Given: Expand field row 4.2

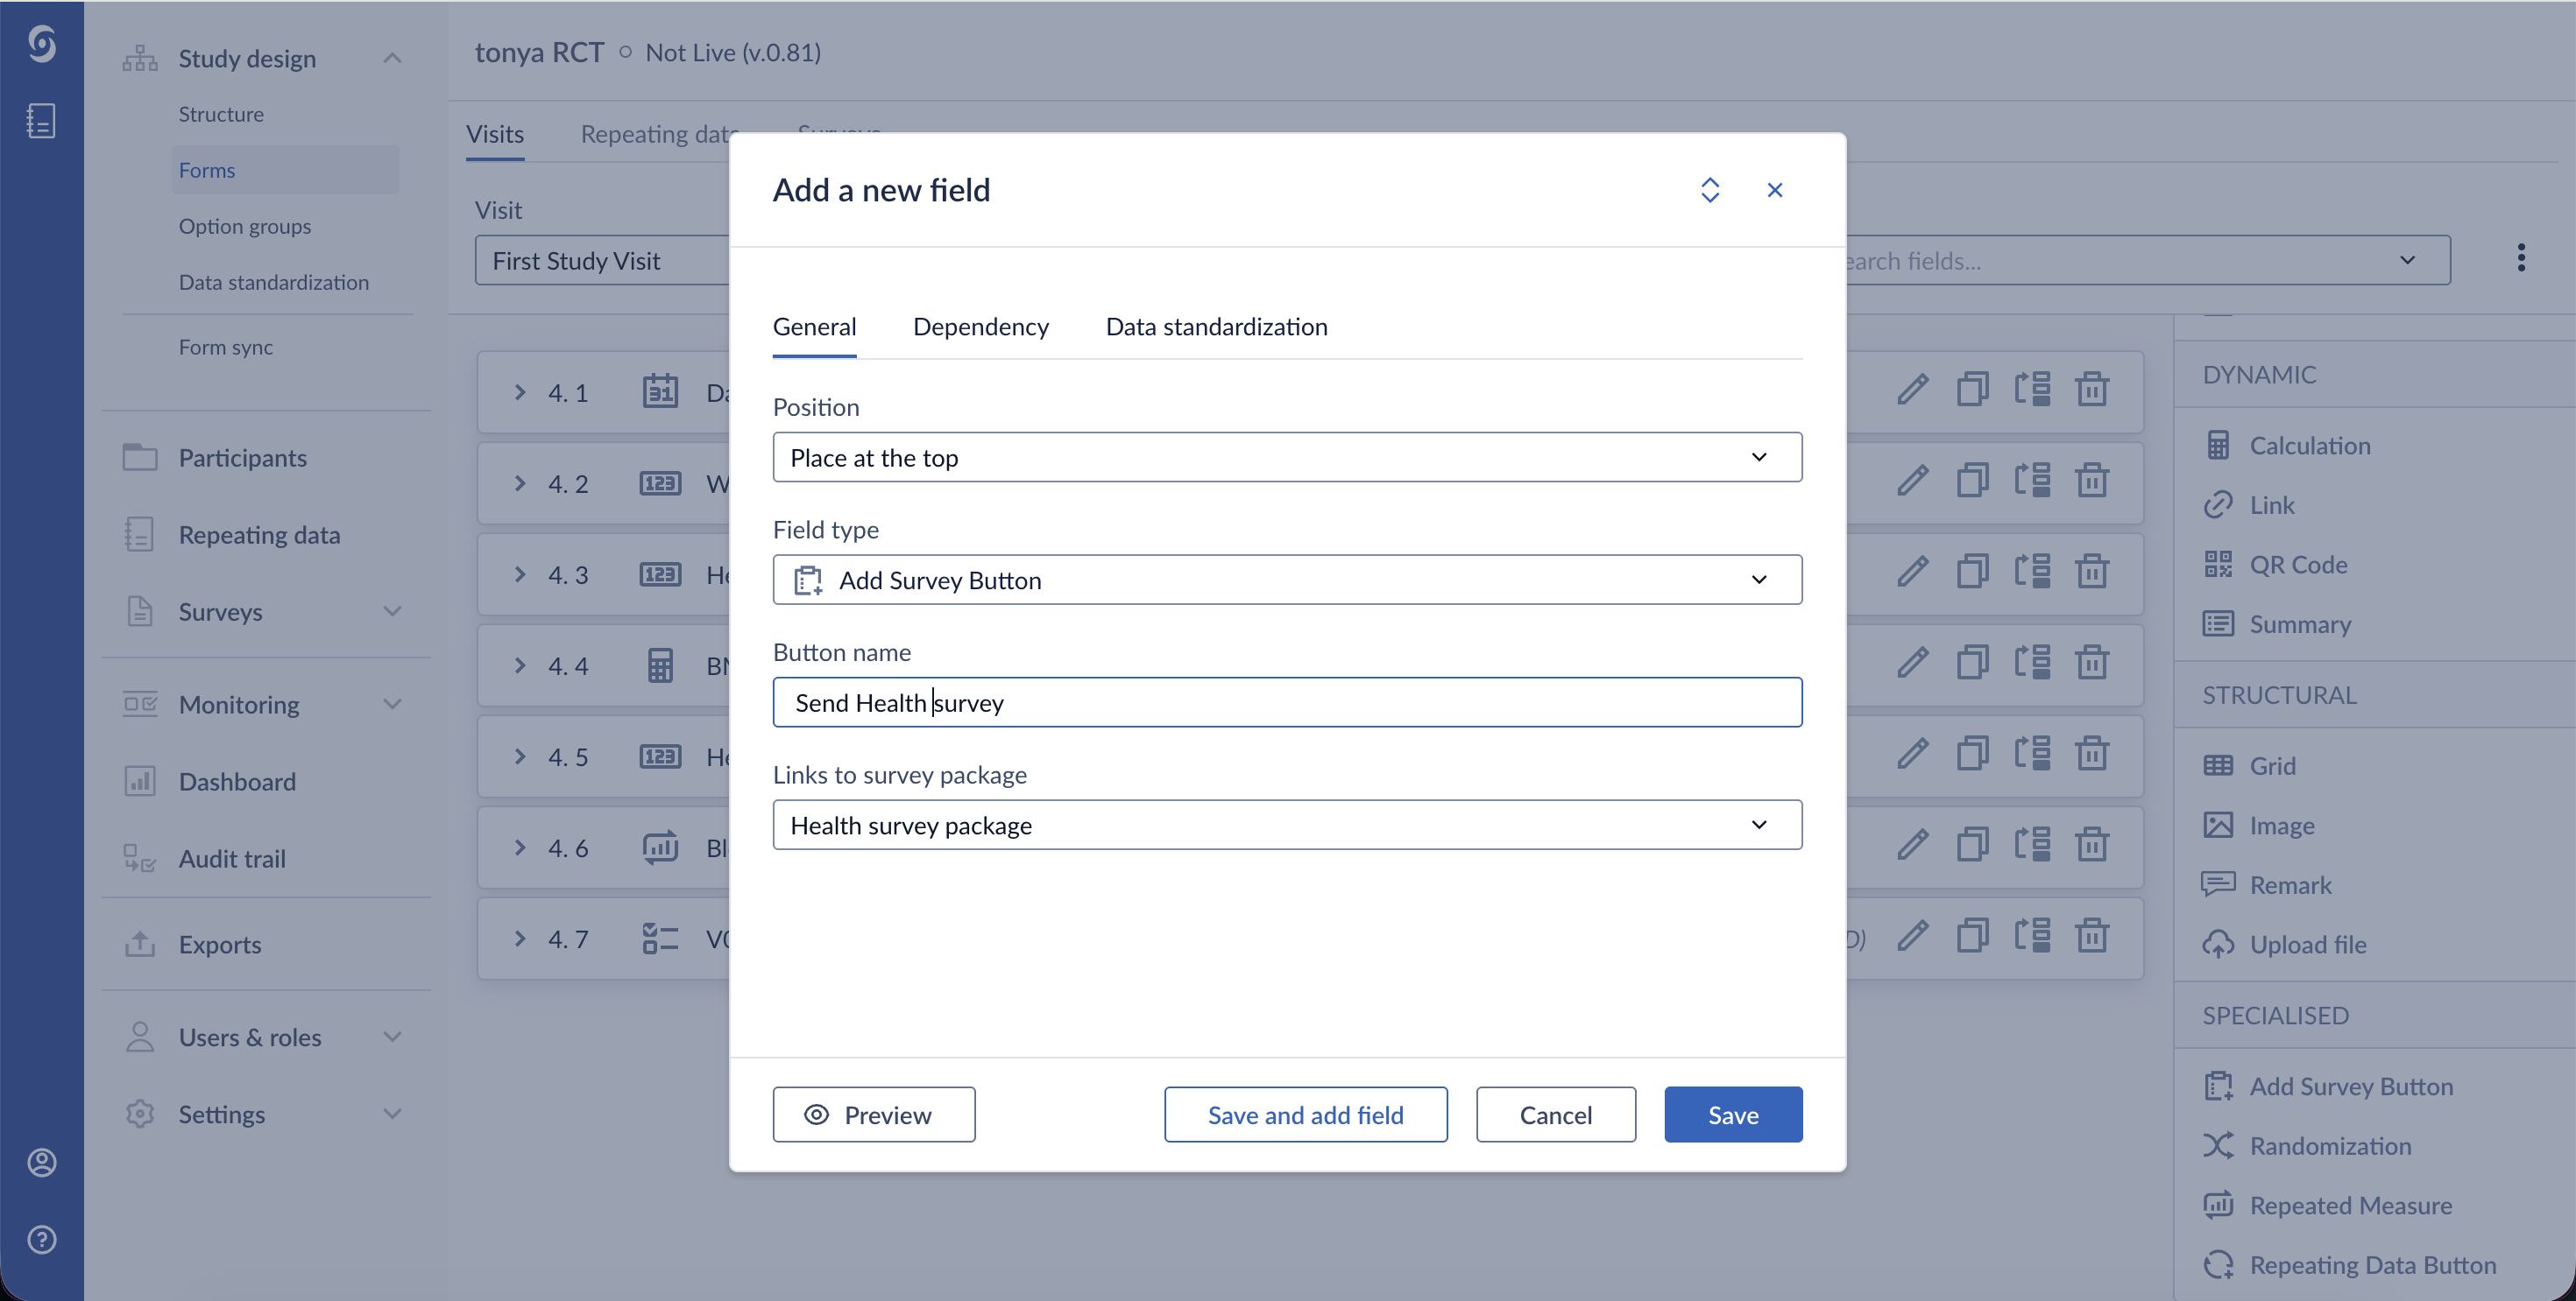Looking at the screenshot, I should (520, 483).
